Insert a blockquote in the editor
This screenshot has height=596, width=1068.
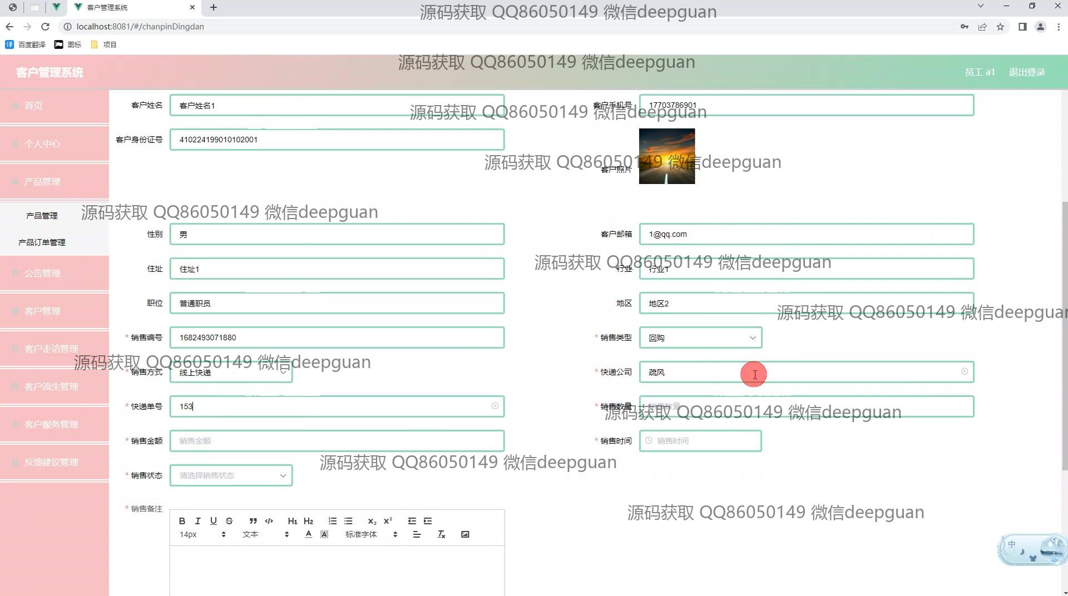coord(253,521)
